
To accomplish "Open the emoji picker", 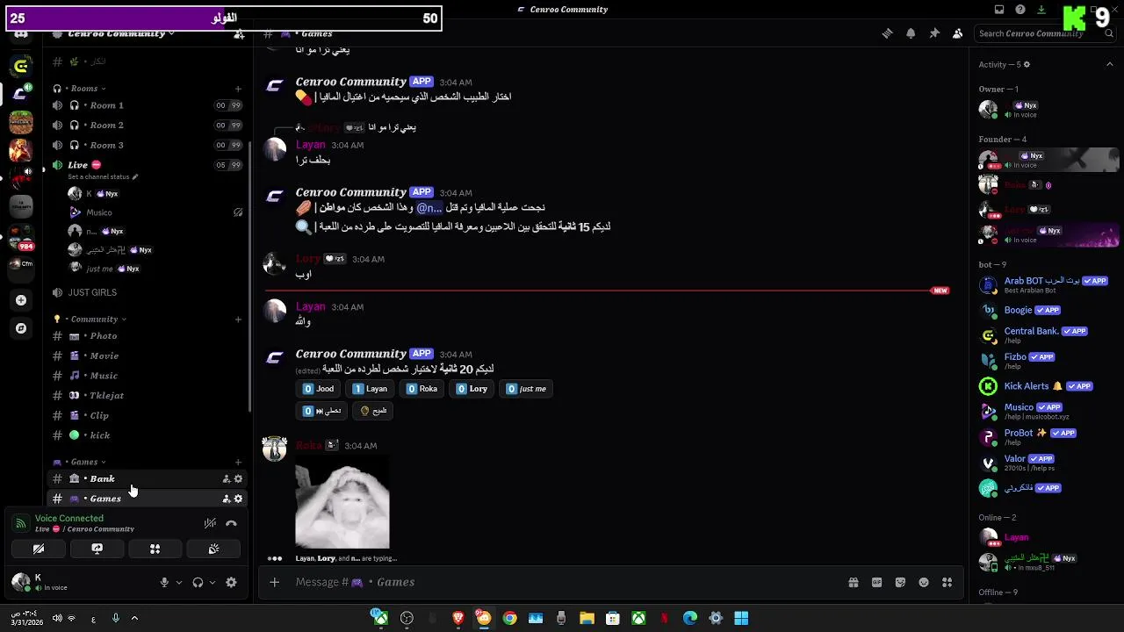I will (x=924, y=582).
